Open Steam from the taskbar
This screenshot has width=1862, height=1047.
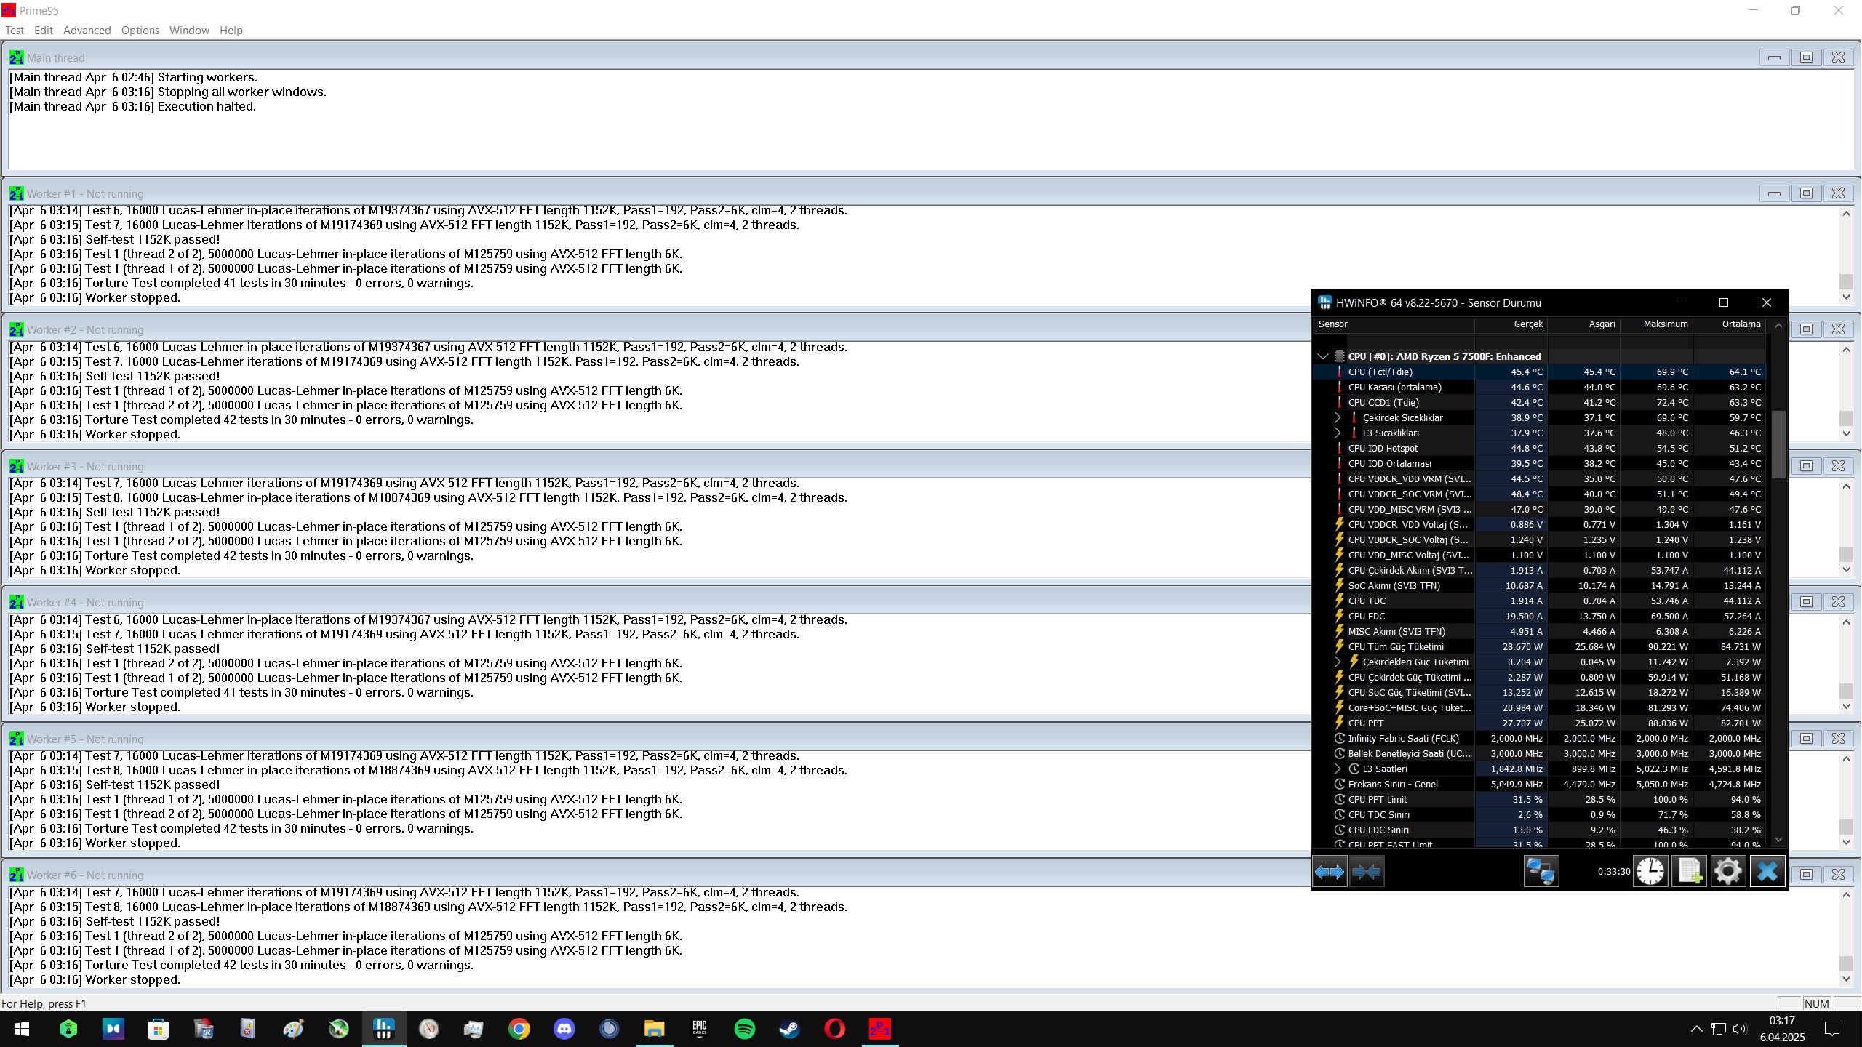[x=789, y=1029]
